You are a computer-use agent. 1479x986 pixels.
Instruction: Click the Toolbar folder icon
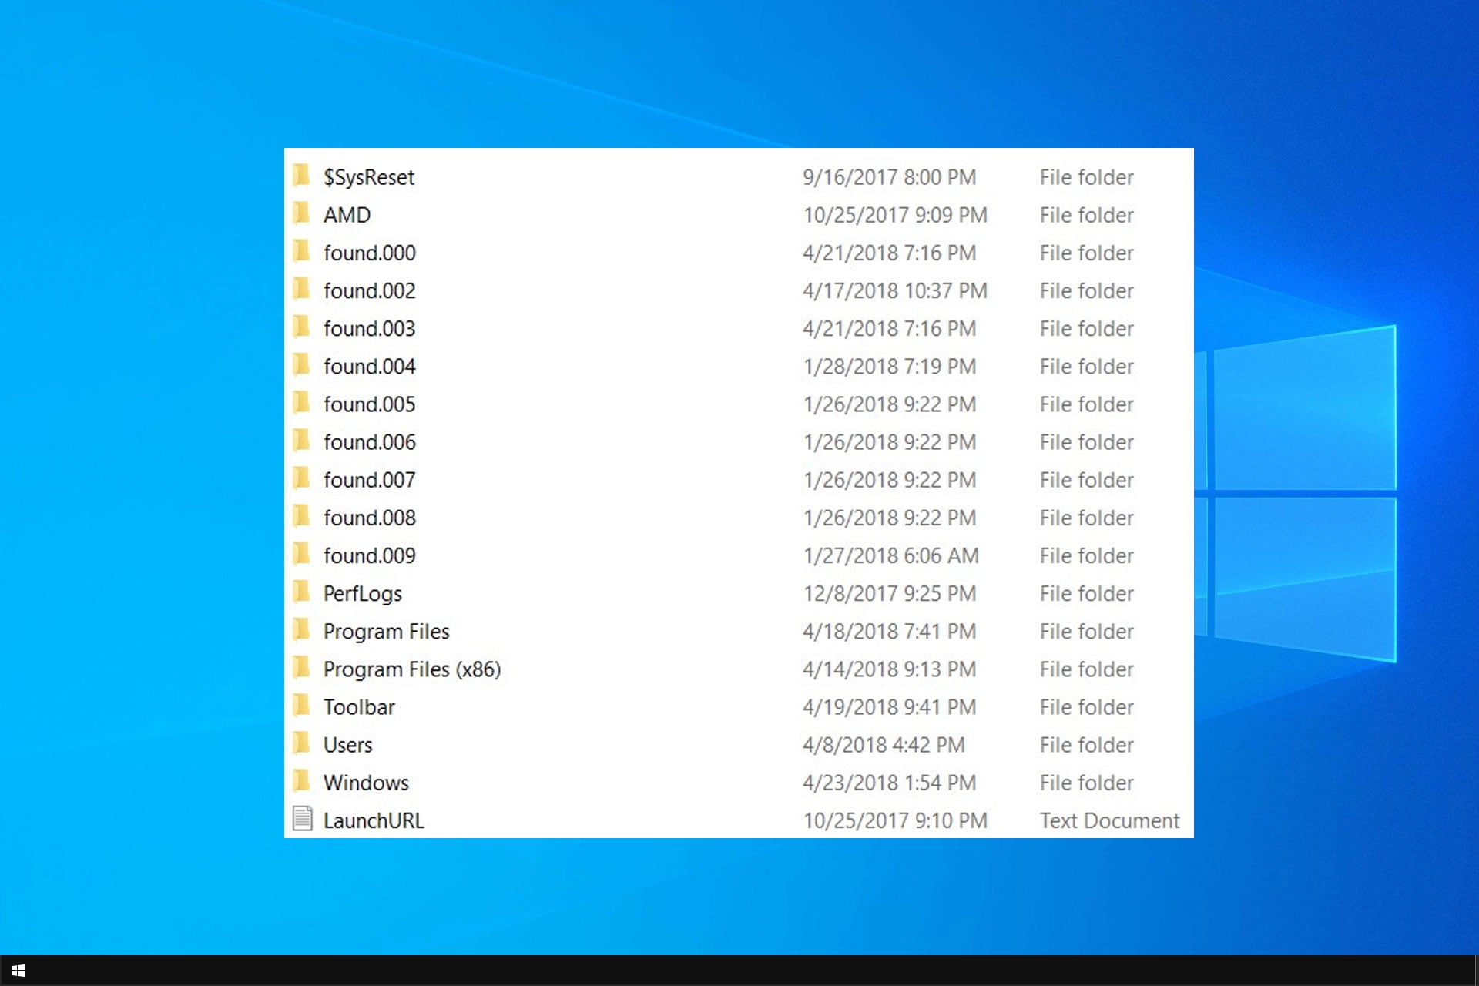coord(302,706)
